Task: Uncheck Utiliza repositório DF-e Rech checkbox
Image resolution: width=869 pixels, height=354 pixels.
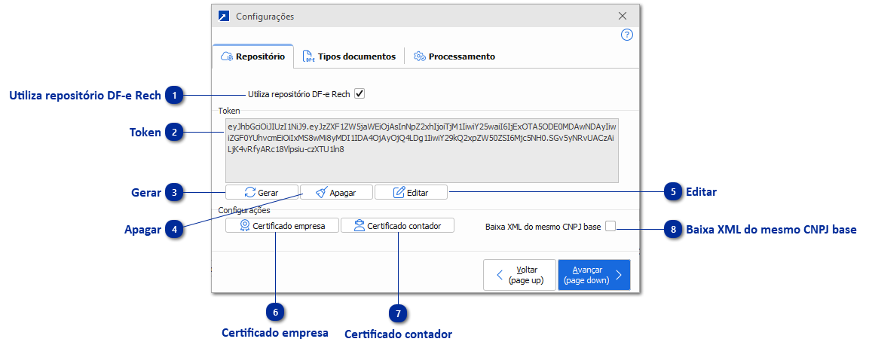Action: point(359,94)
